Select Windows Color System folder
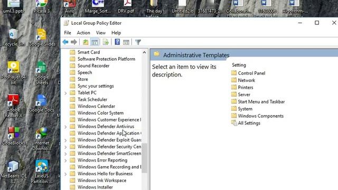 tap(100, 113)
